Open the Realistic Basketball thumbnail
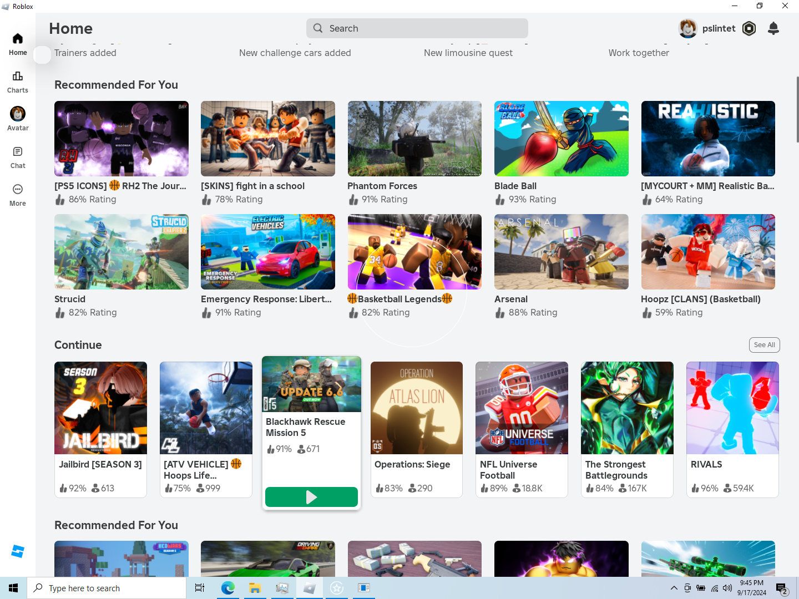 tap(708, 139)
